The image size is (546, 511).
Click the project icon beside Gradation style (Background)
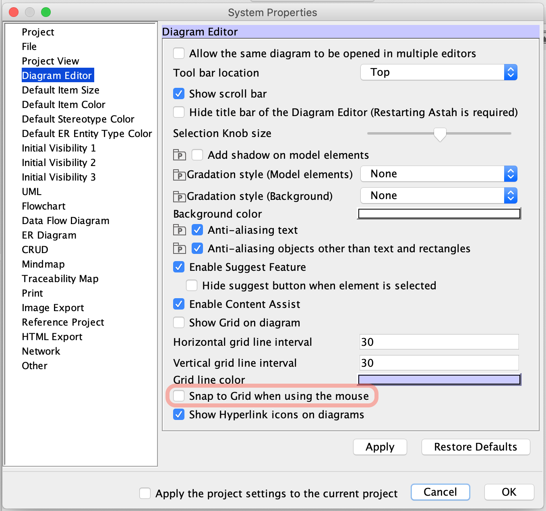[179, 197]
